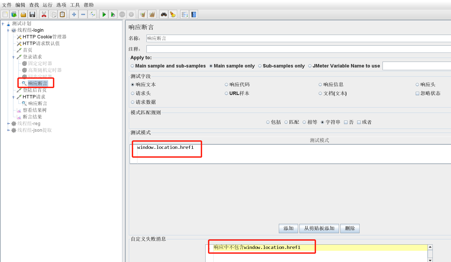This screenshot has height=262, width=451.
Task: Tick the 或者 checkbox
Action: [x=364, y=122]
